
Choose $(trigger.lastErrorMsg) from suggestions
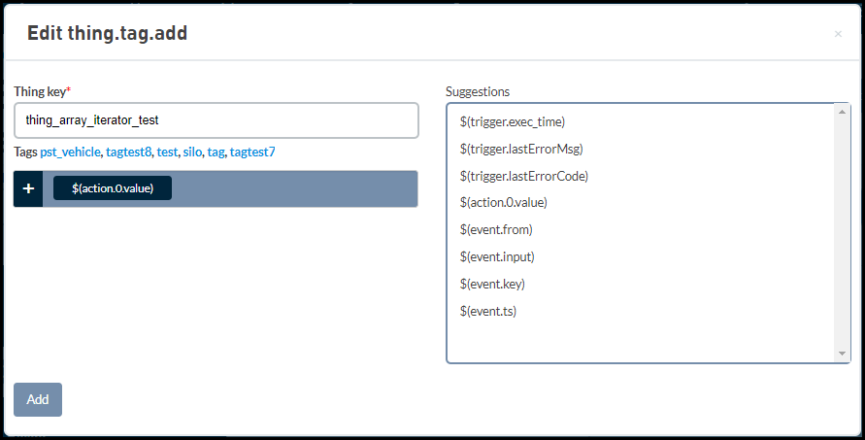coord(521,149)
